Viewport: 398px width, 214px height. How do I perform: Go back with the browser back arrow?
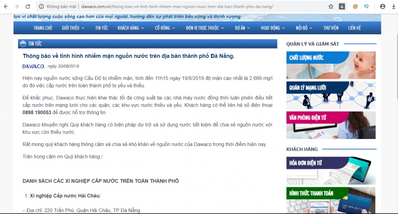coord(6,7)
